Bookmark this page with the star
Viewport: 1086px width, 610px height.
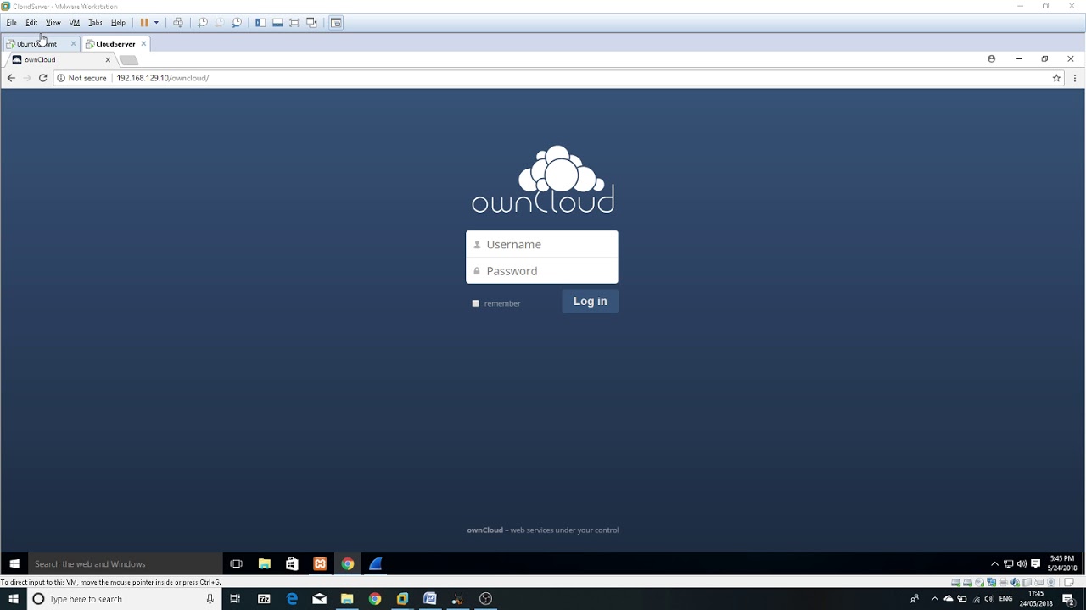1056,78
